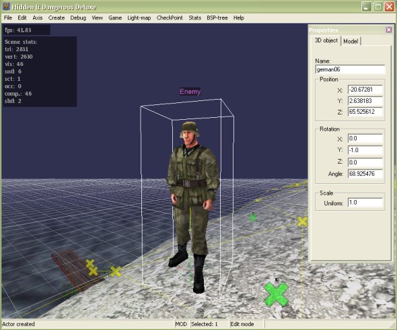Open the Light-map menu
This screenshot has height=330, width=397.
(139, 18)
